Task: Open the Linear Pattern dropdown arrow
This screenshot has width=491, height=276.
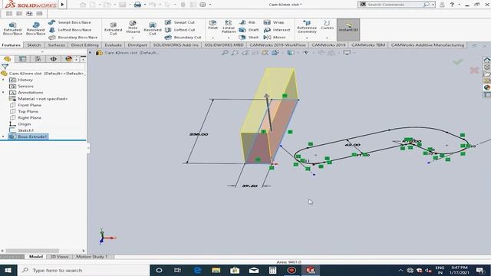Action: click(x=229, y=38)
